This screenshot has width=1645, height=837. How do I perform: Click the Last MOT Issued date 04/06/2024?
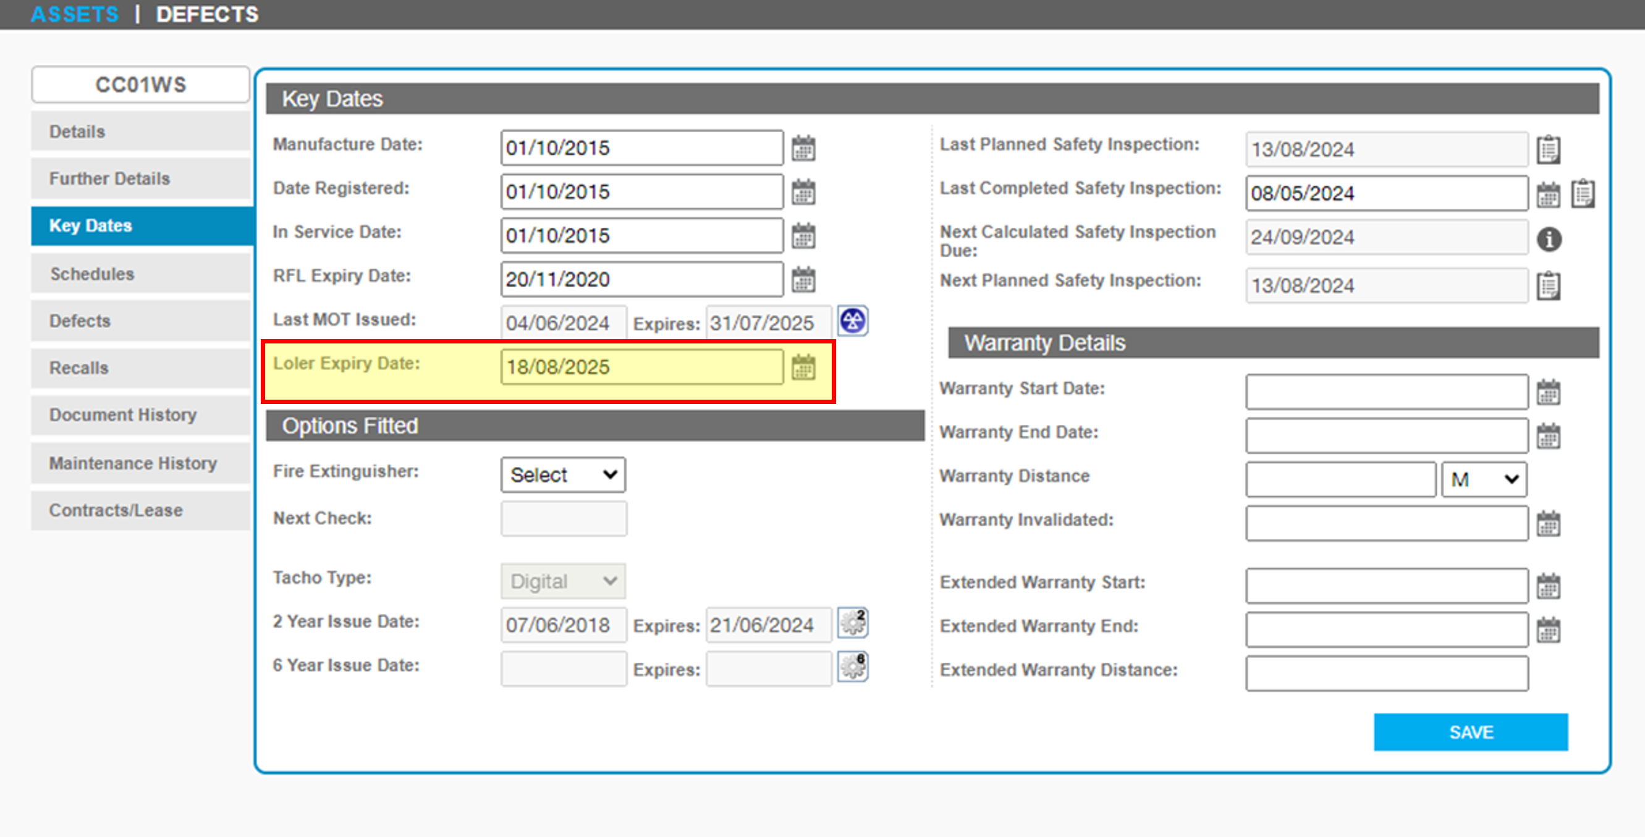563,323
